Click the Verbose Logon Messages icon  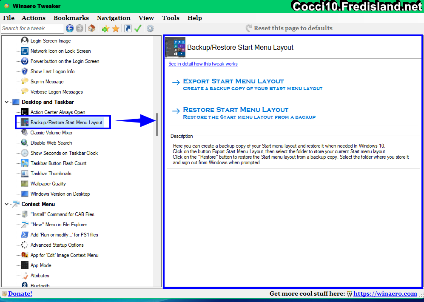click(x=25, y=91)
